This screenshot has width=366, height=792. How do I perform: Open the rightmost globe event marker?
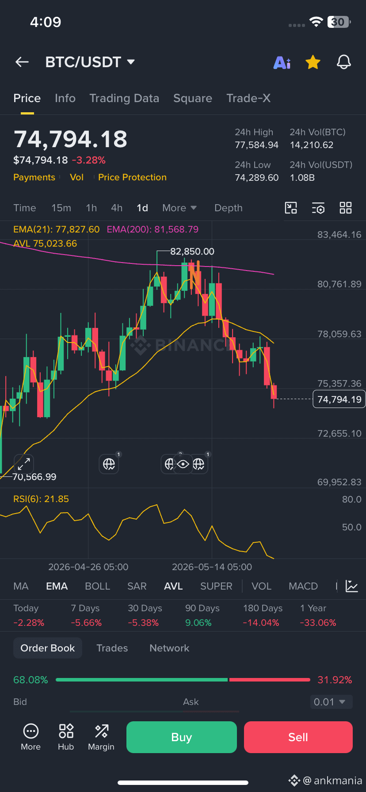coord(198,464)
